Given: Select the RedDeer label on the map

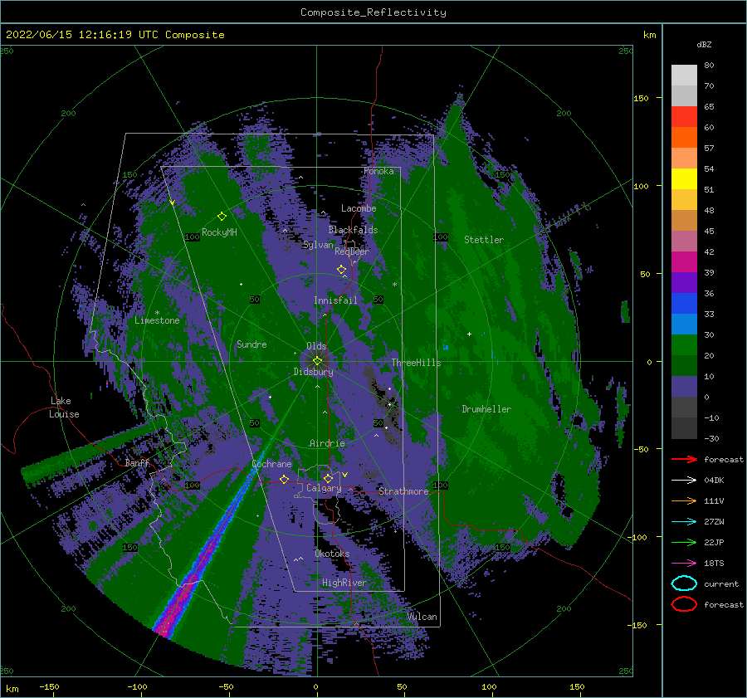Looking at the screenshot, I should click(x=352, y=251).
